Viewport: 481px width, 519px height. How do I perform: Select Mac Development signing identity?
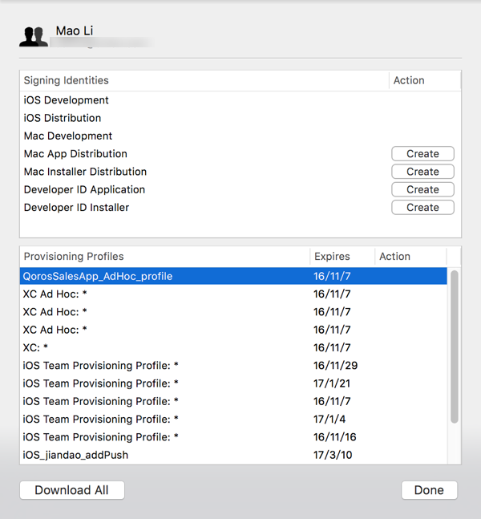(68, 136)
